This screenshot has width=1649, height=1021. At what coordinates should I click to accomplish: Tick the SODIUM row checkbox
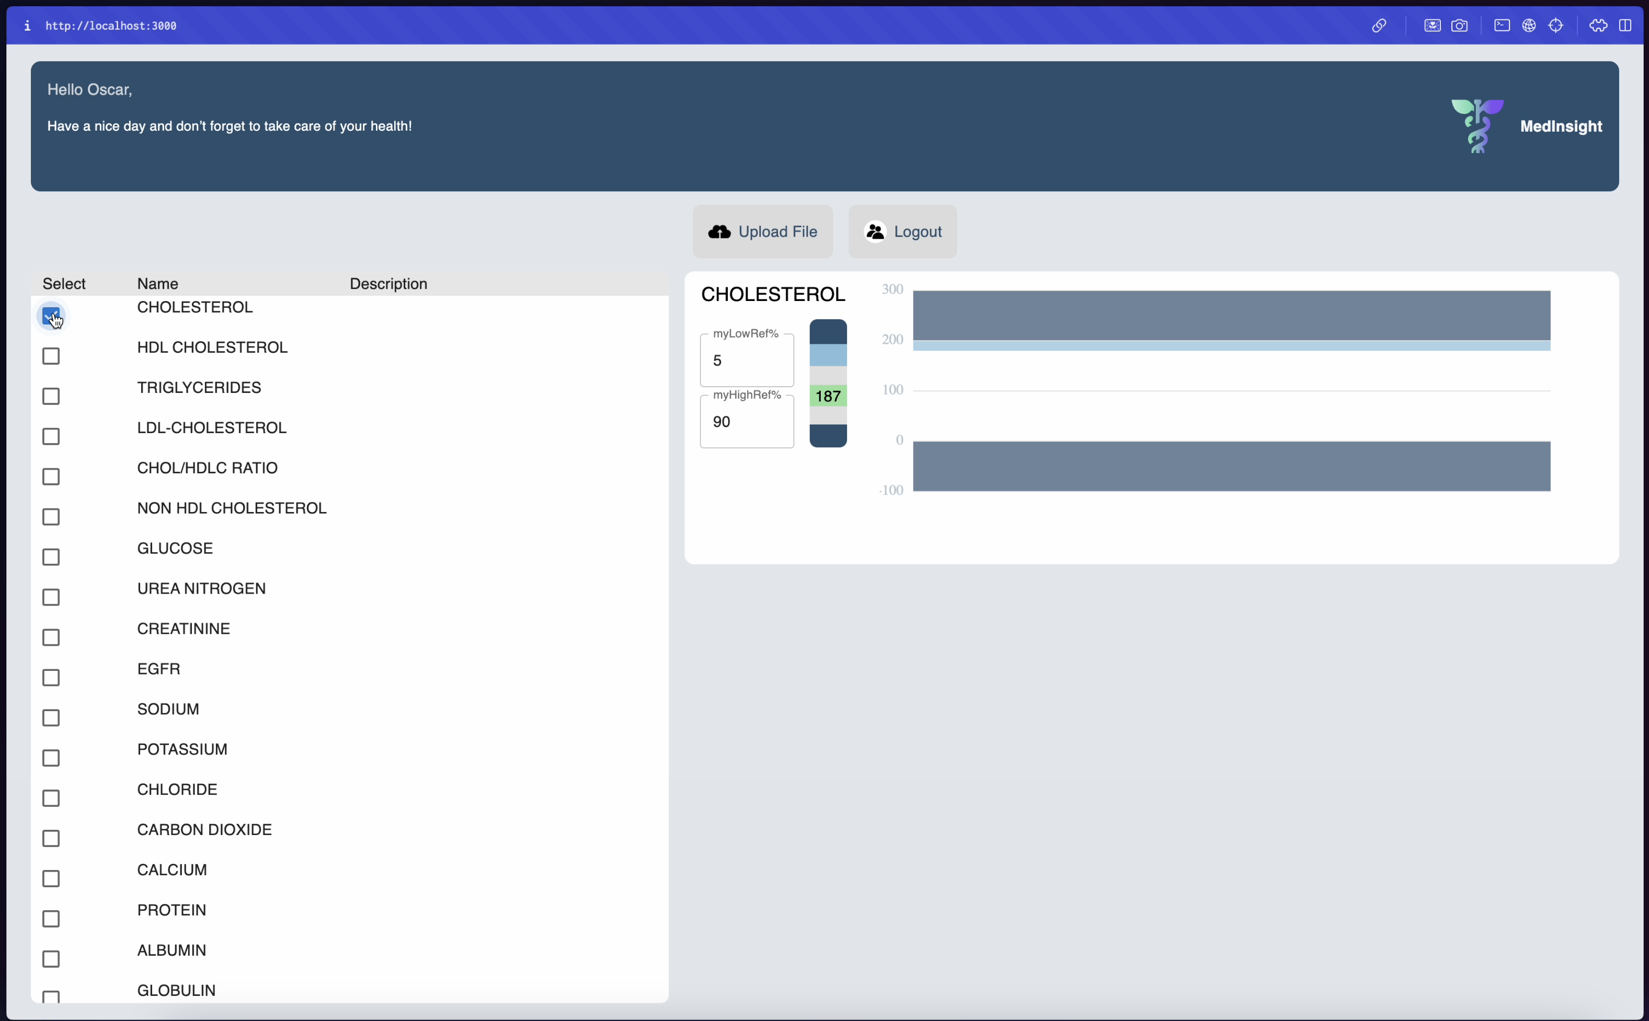pyautogui.click(x=51, y=718)
